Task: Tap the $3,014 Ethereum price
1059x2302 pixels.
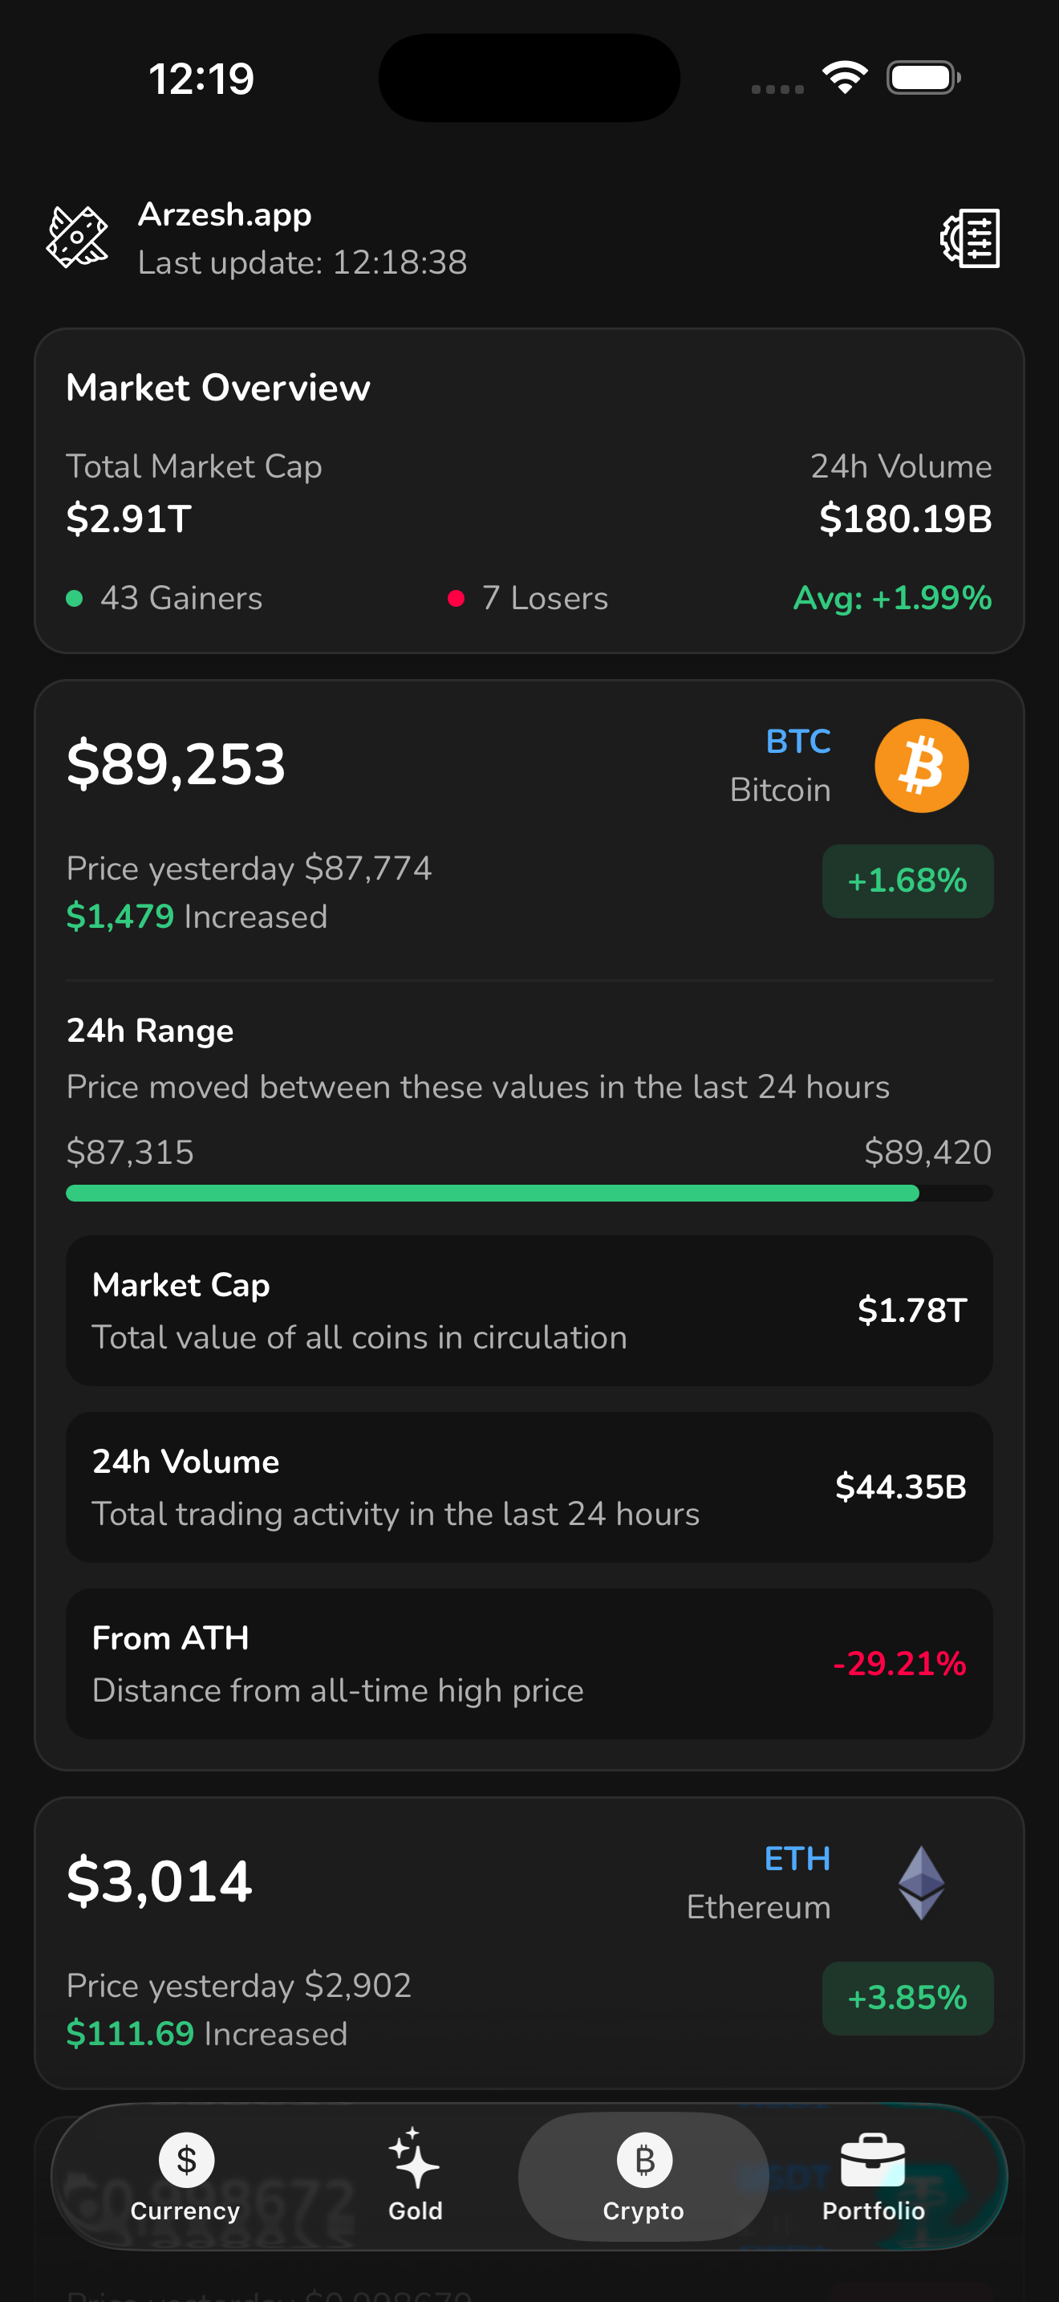Action: click(x=159, y=1882)
